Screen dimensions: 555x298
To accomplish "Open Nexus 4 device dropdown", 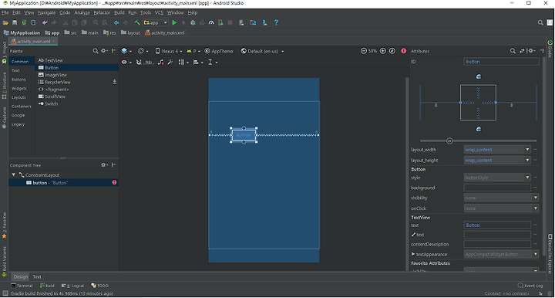I will click(169, 51).
